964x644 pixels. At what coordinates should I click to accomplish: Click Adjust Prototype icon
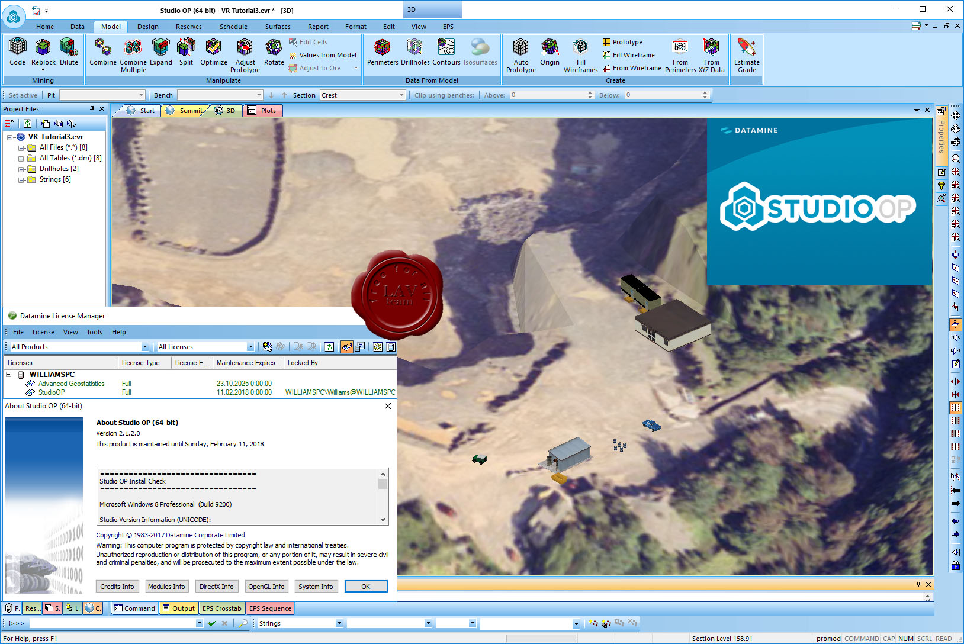pos(245,55)
